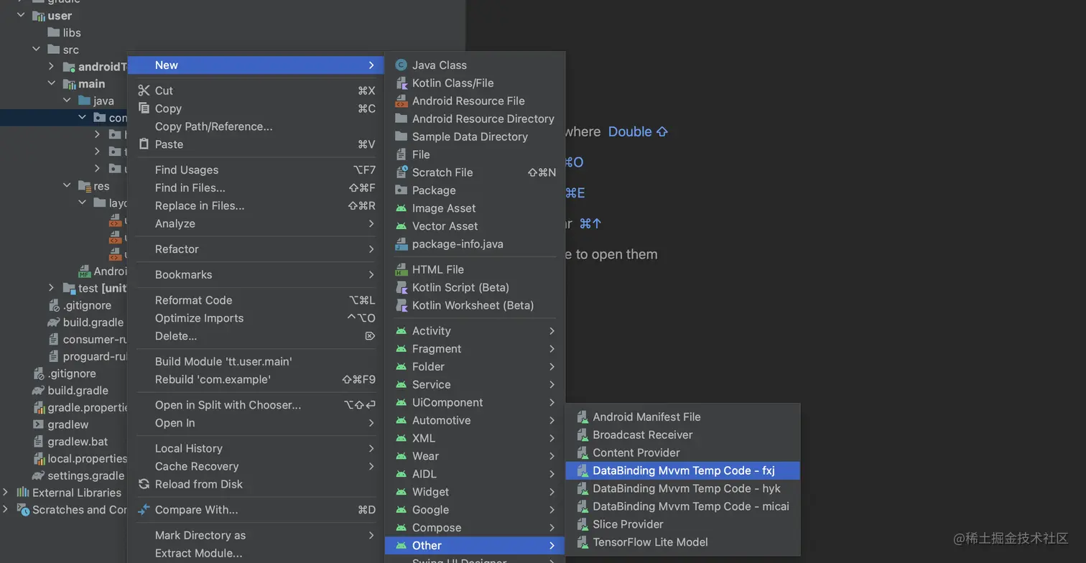Viewport: 1086px width, 563px height.
Task: Click the Scratch File icon
Action: point(402,173)
